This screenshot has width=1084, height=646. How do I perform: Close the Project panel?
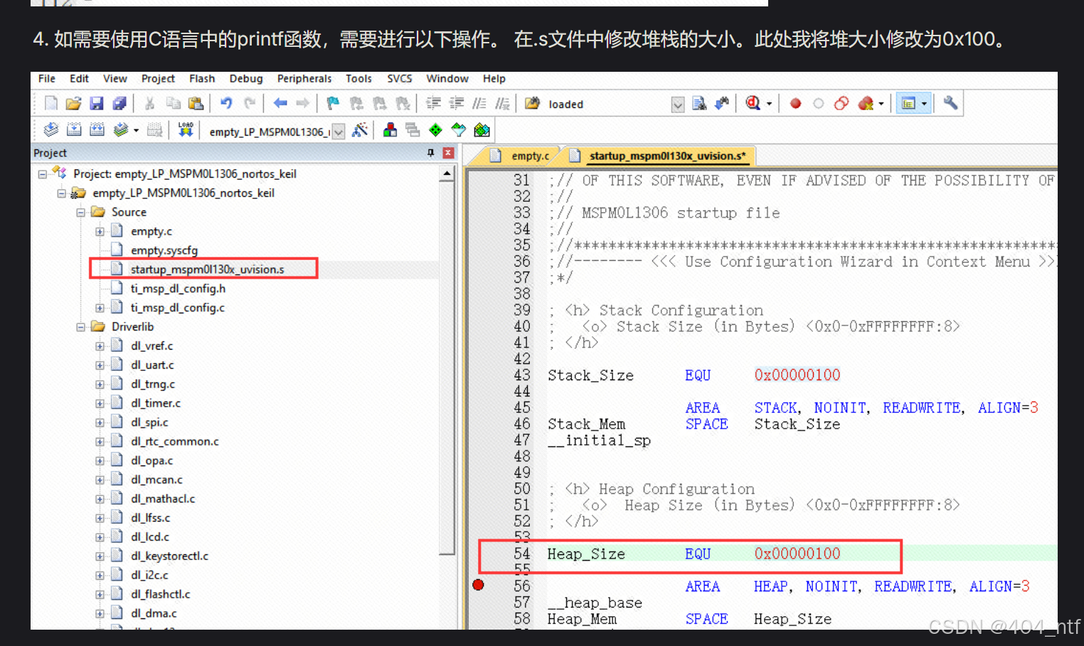(x=448, y=153)
